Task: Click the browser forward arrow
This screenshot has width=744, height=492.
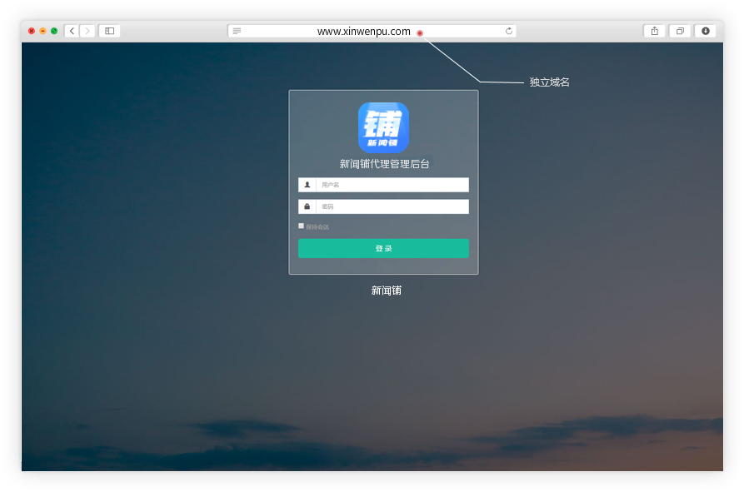Action: [x=87, y=31]
